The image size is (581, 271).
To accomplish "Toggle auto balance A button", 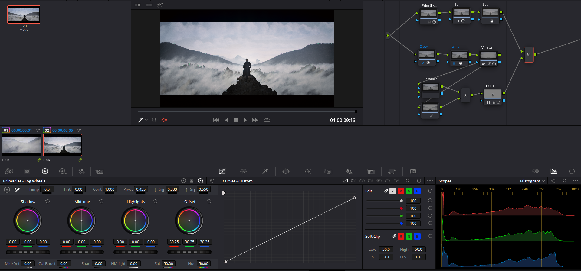I will click(x=7, y=189).
